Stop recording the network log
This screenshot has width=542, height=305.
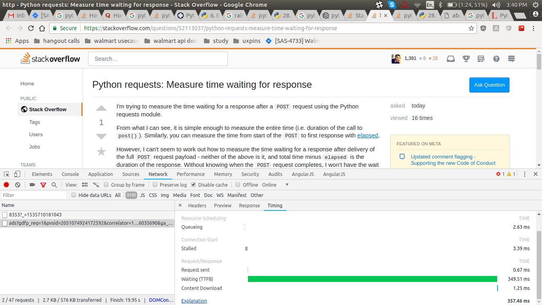click(x=6, y=185)
